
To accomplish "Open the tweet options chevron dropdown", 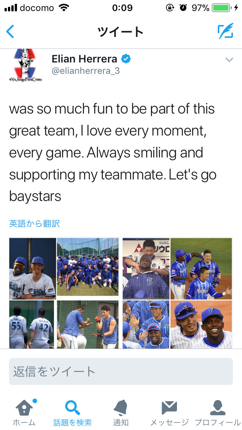I will pyautogui.click(x=229, y=60).
